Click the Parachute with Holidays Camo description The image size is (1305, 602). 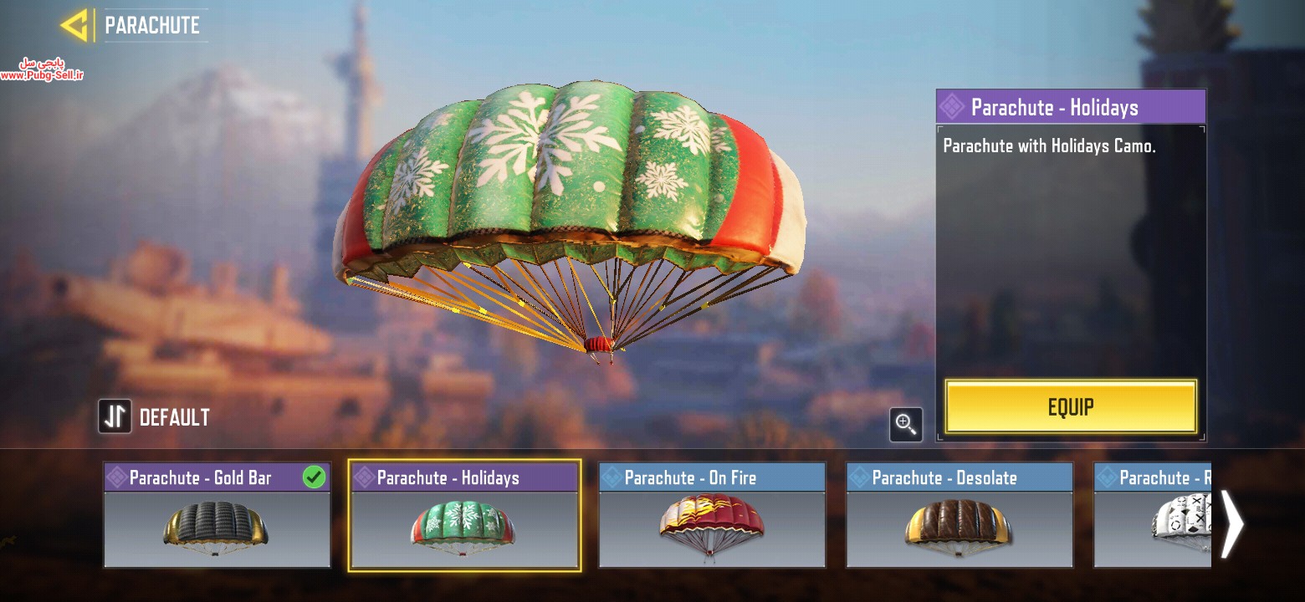(1049, 145)
